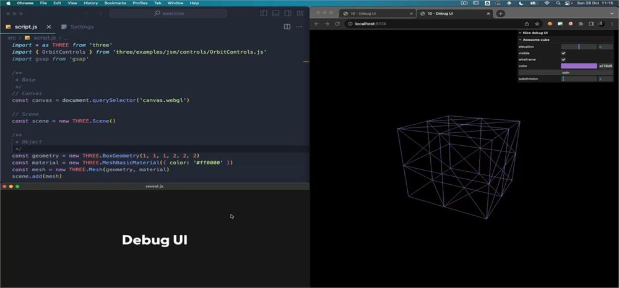Collapse the Awesome cube folder
Screen dimensions: 619x288
coord(566,40)
